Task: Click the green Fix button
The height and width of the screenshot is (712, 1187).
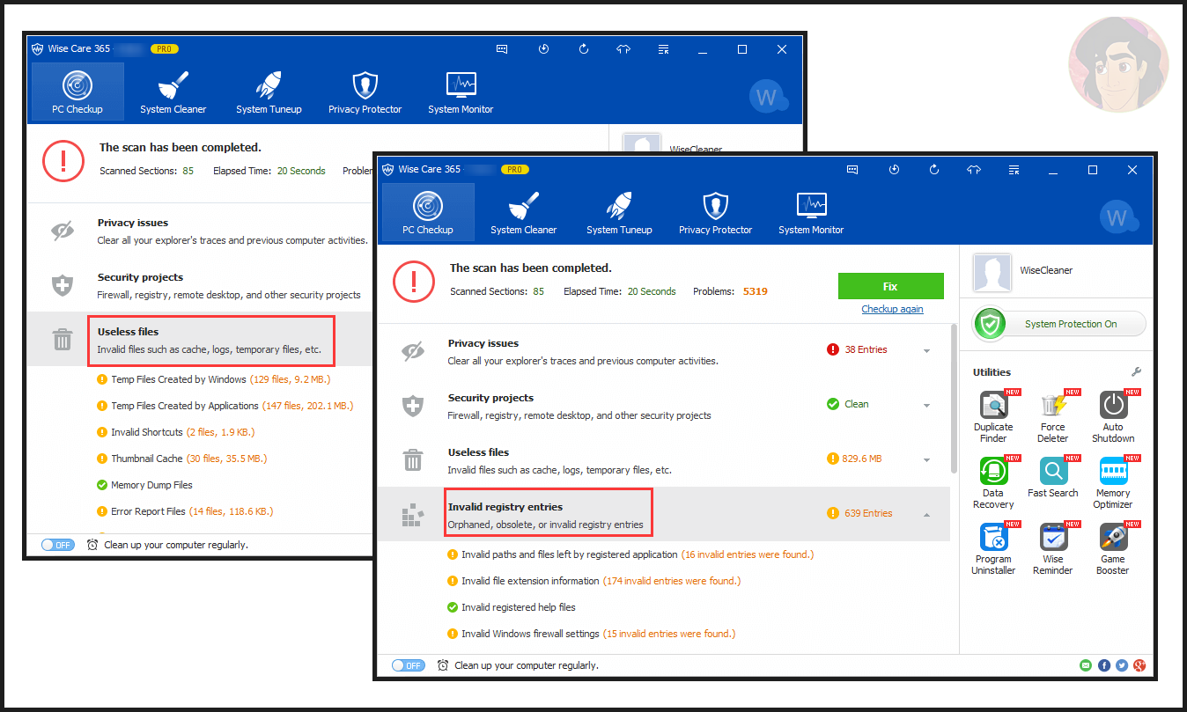Action: click(890, 286)
